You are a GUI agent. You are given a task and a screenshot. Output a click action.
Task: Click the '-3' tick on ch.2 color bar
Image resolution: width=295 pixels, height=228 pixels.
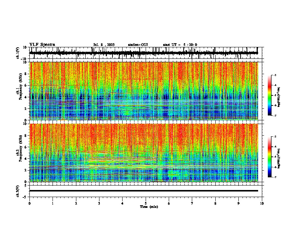point(275,137)
